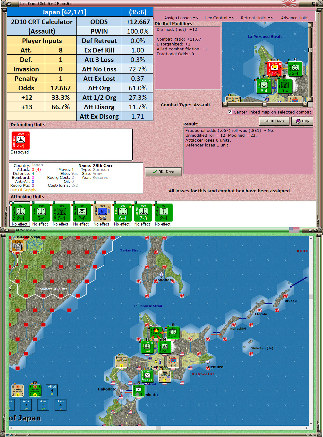
Task: Select the XXIX Mtn 5-4 attacking unit
Action: pos(62,212)
